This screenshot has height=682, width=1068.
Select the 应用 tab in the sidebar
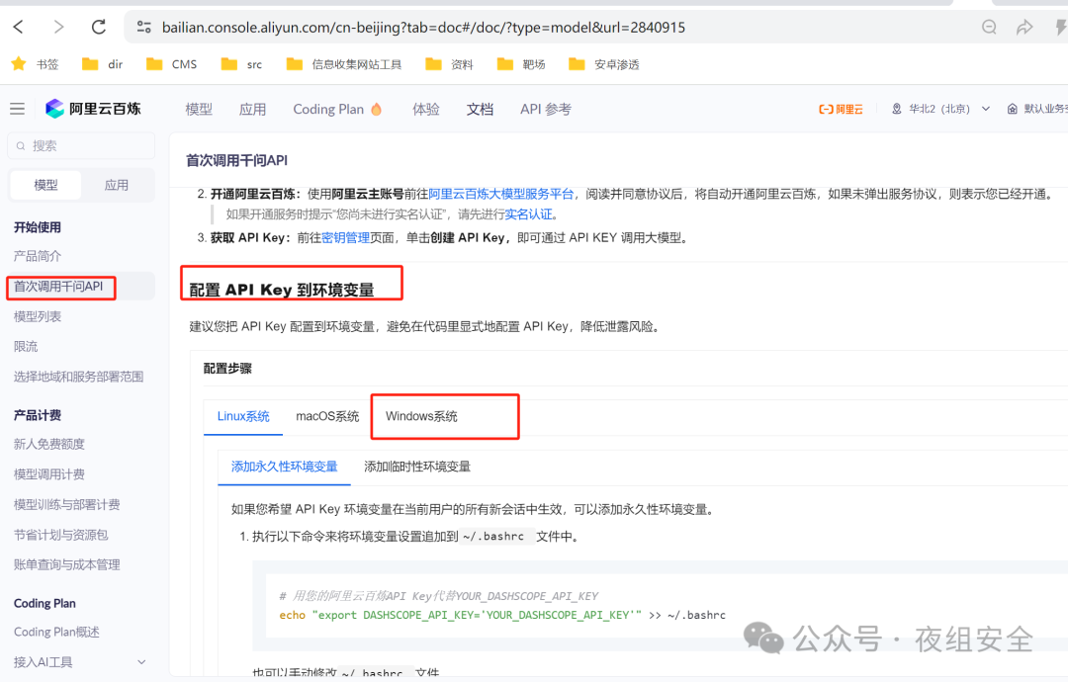pyautogui.click(x=116, y=185)
